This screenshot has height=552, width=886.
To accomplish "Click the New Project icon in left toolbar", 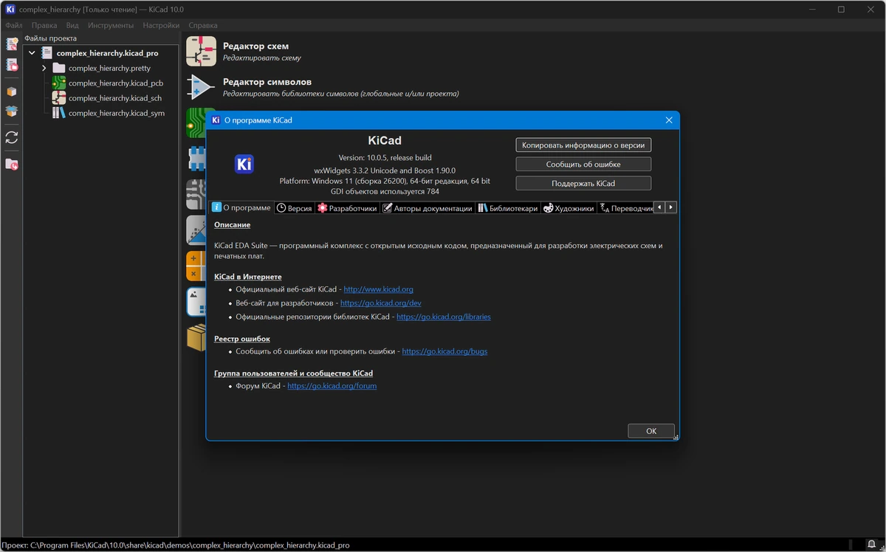I will (12, 45).
